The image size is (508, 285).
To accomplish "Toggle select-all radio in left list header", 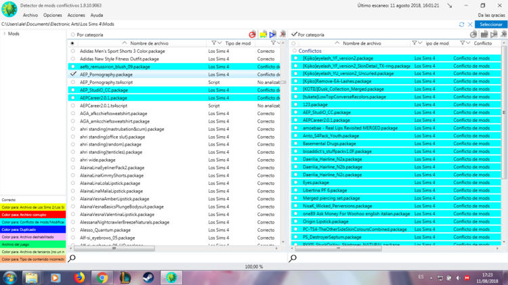I will point(72,43).
